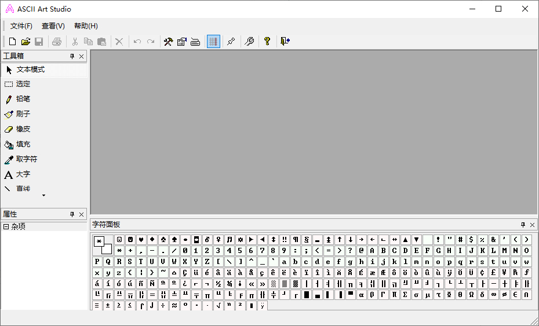Pick the ≈ approximately-equal character
The width and height of the screenshot is (539, 326).
pyautogui.click(x=174, y=305)
